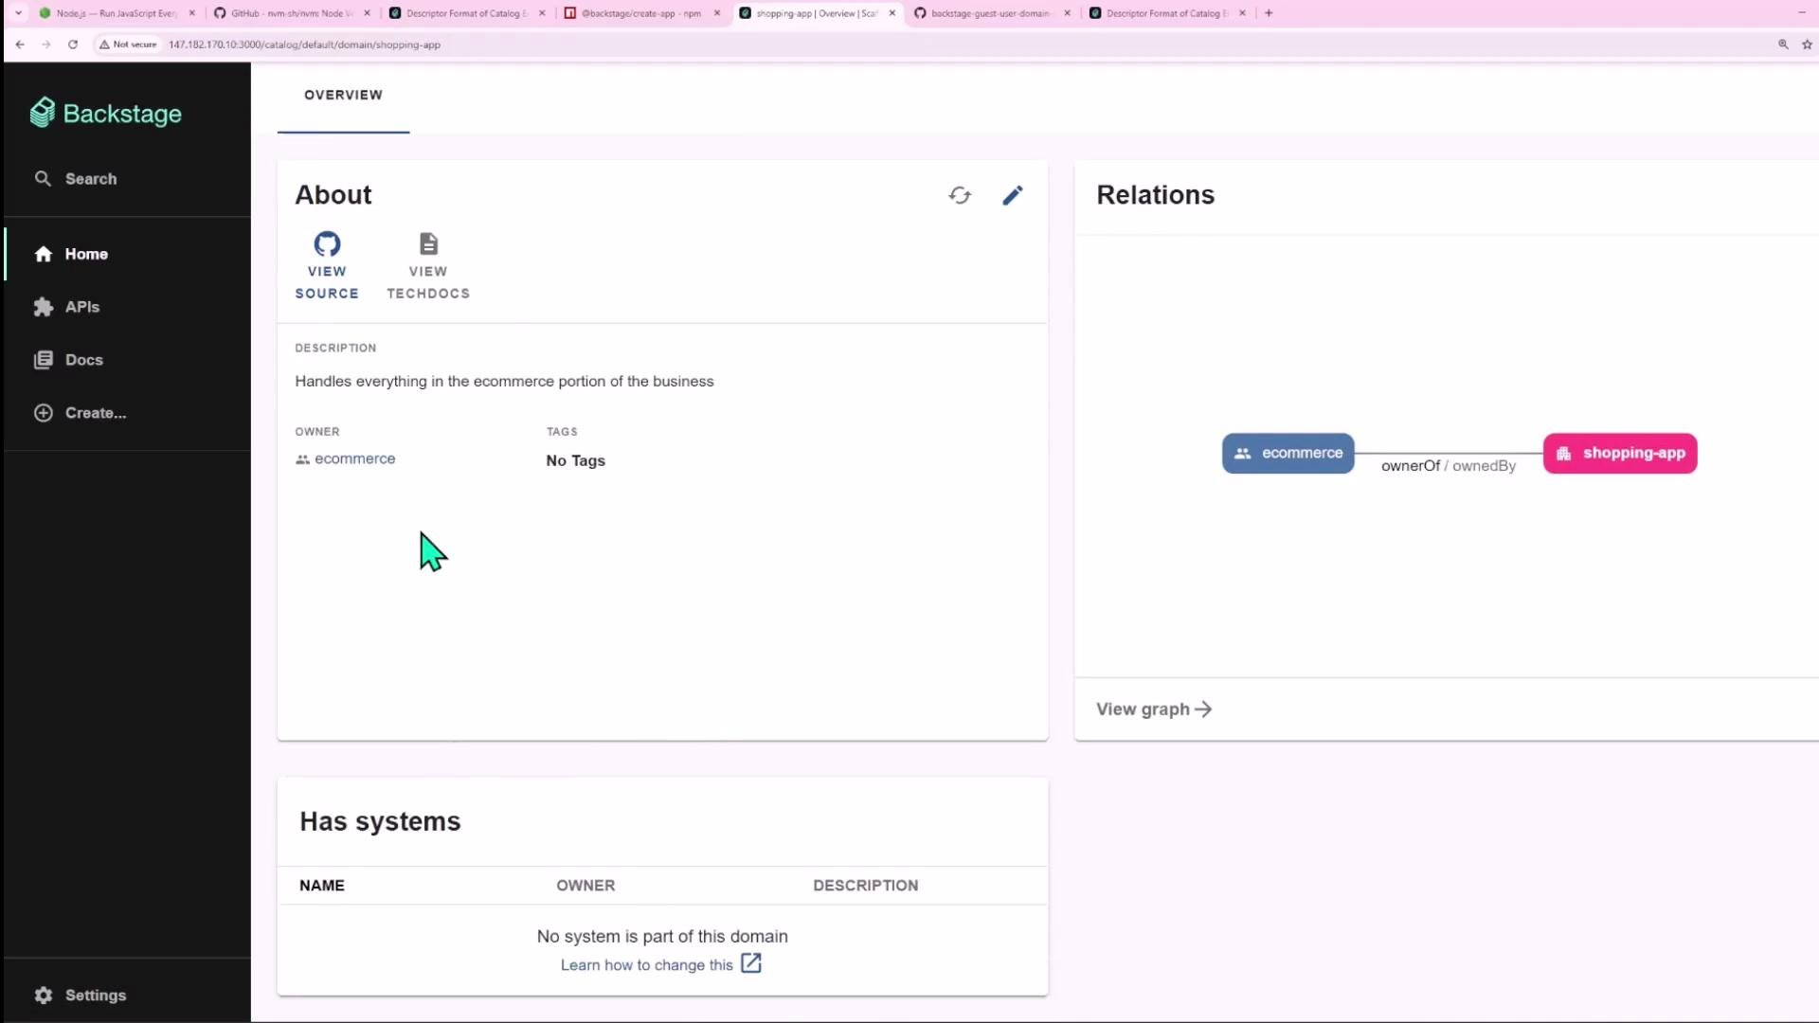Refresh entity with the About card sync icon
The width and height of the screenshot is (1819, 1023).
960,195
